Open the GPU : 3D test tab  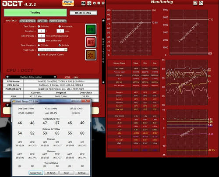pyautogui.click(x=42, y=21)
